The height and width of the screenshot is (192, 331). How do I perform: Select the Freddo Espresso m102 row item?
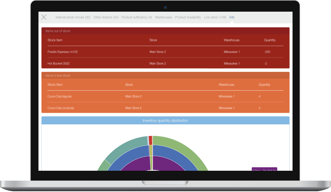coord(62,52)
